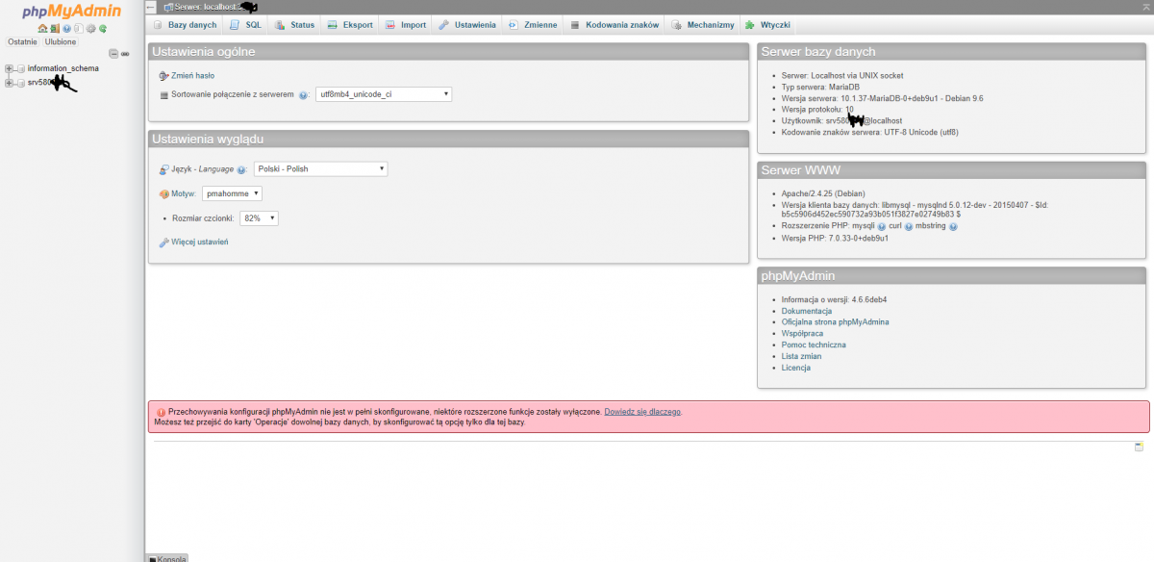Click the Pomoc techniczna link
1154x562 pixels.
point(814,345)
